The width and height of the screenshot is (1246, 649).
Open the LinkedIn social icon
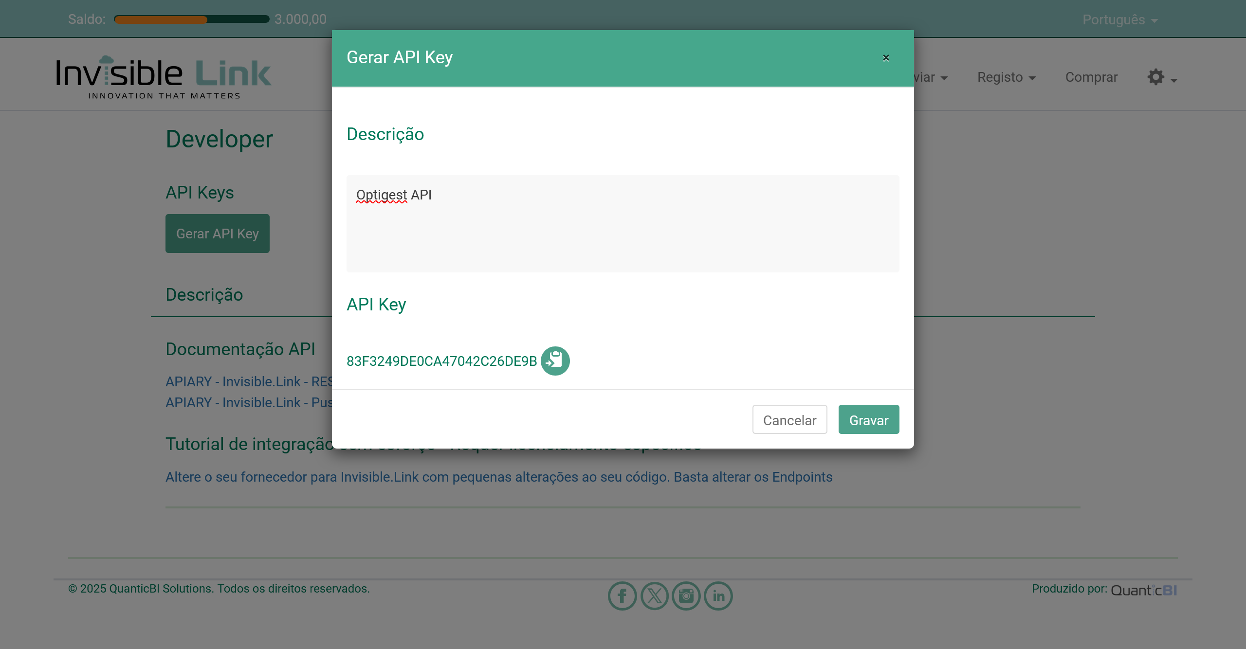718,595
